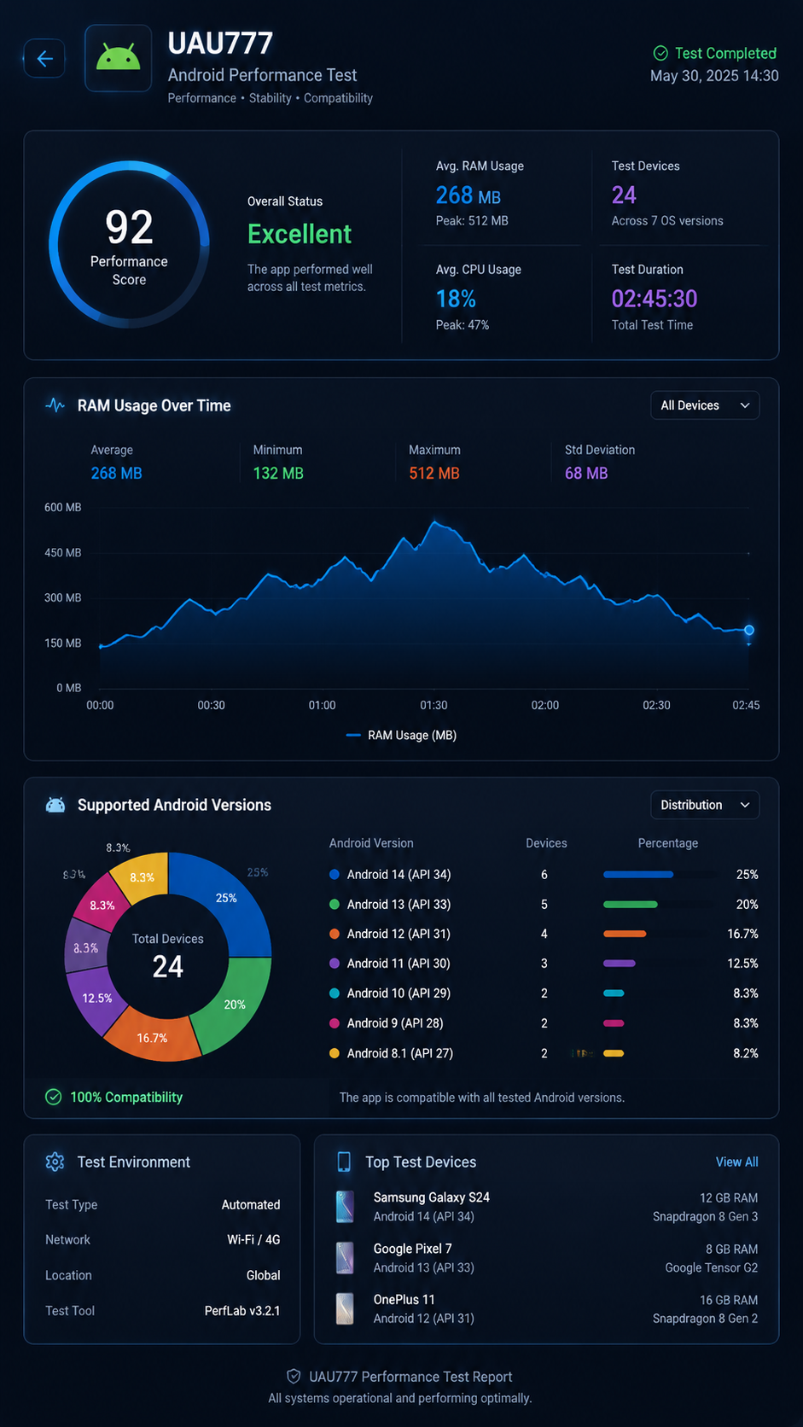Click the last data point on RAM chart
The width and height of the screenshot is (803, 1427).
coord(749,630)
